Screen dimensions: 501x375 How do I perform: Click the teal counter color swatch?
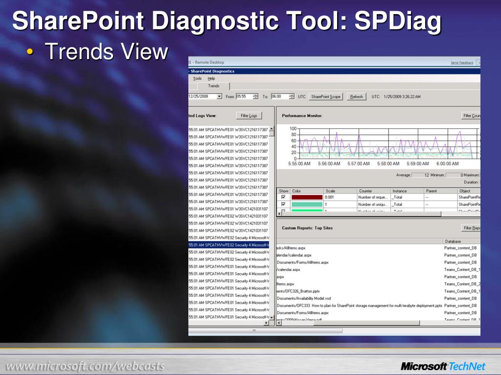point(307,205)
